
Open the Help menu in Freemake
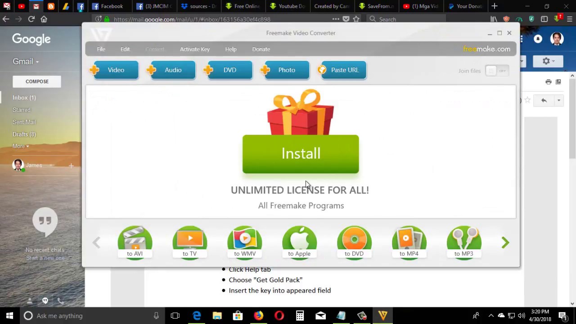[x=231, y=49]
